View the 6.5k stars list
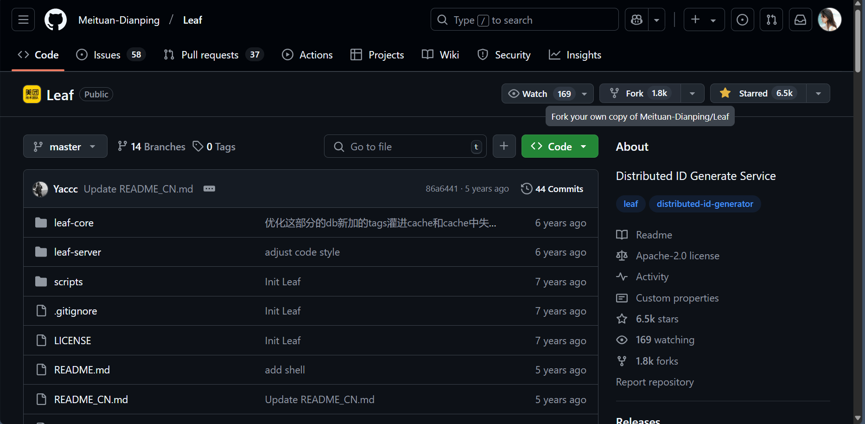 648,319
